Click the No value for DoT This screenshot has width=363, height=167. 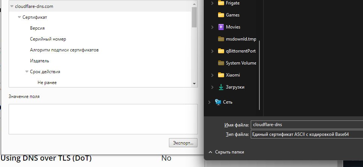pyautogui.click(x=166, y=158)
